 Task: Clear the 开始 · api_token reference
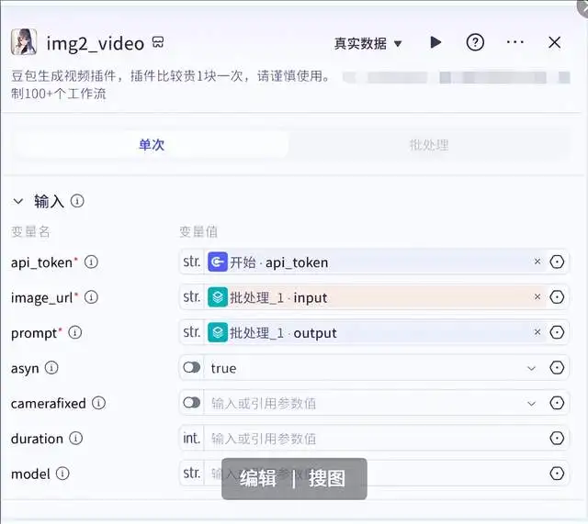click(537, 262)
